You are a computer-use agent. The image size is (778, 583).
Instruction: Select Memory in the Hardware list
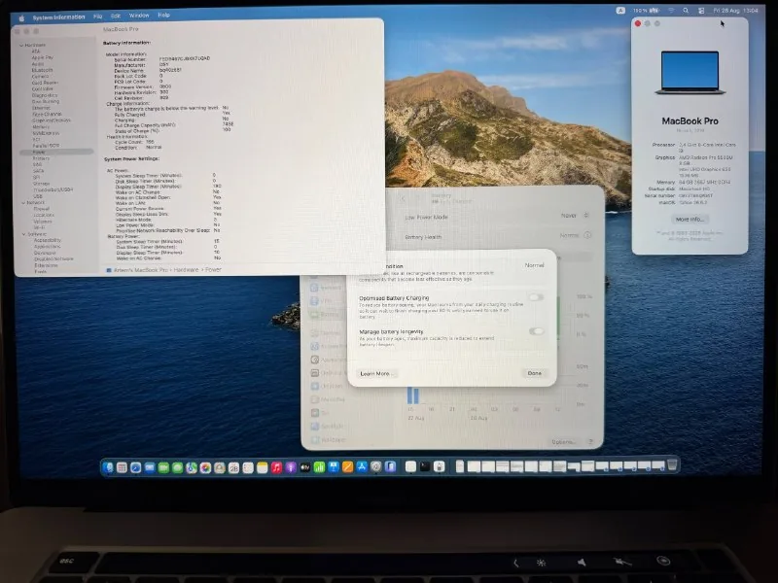41,127
